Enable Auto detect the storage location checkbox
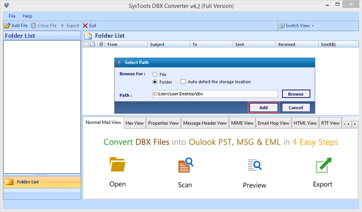This screenshot has width=362, height=212. (183, 82)
